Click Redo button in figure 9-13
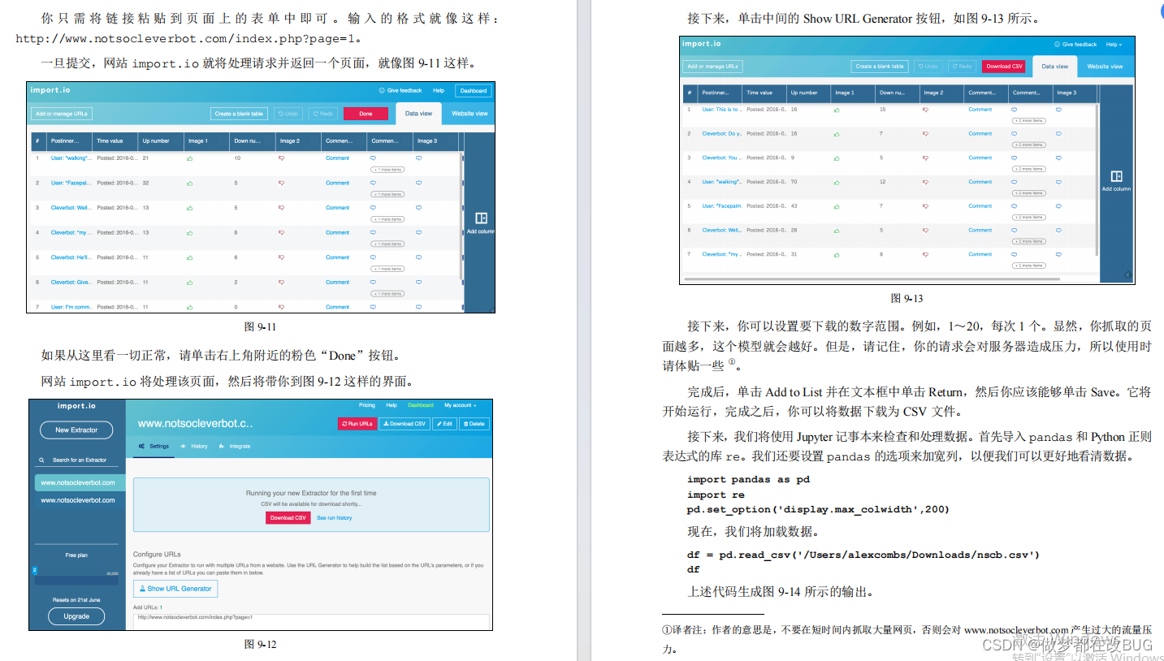The width and height of the screenshot is (1164, 661). pyautogui.click(x=961, y=67)
